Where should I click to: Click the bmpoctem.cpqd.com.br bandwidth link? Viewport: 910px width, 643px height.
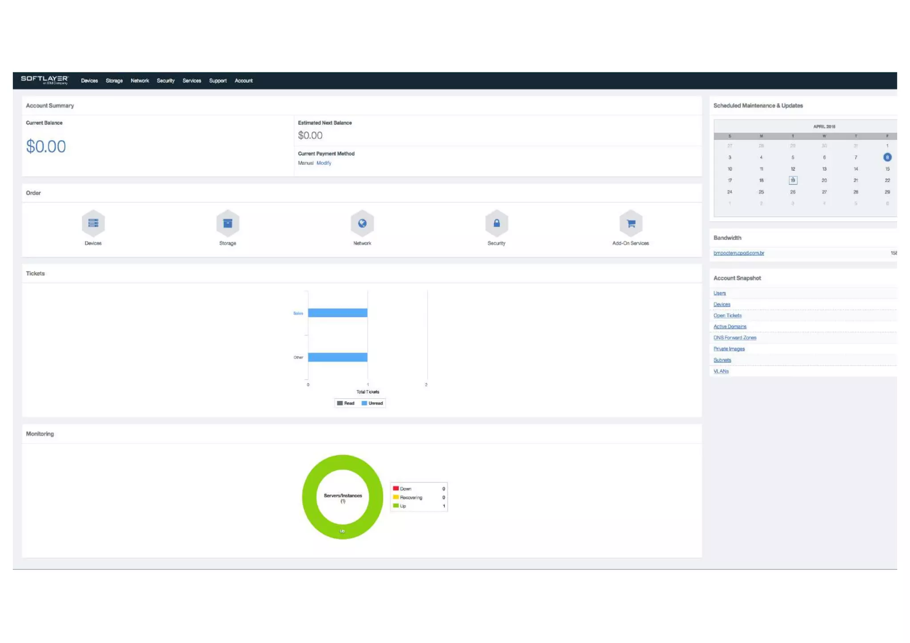[x=738, y=253]
